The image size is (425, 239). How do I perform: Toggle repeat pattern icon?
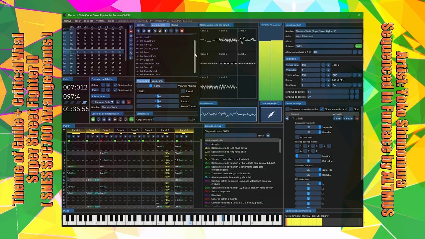tap(126, 119)
